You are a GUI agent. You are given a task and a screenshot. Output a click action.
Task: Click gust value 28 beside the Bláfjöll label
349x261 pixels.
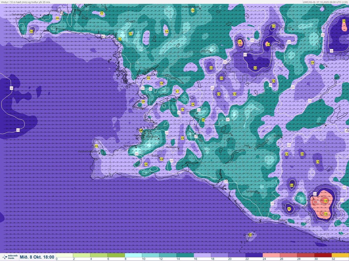pyautogui.click(x=161, y=159)
